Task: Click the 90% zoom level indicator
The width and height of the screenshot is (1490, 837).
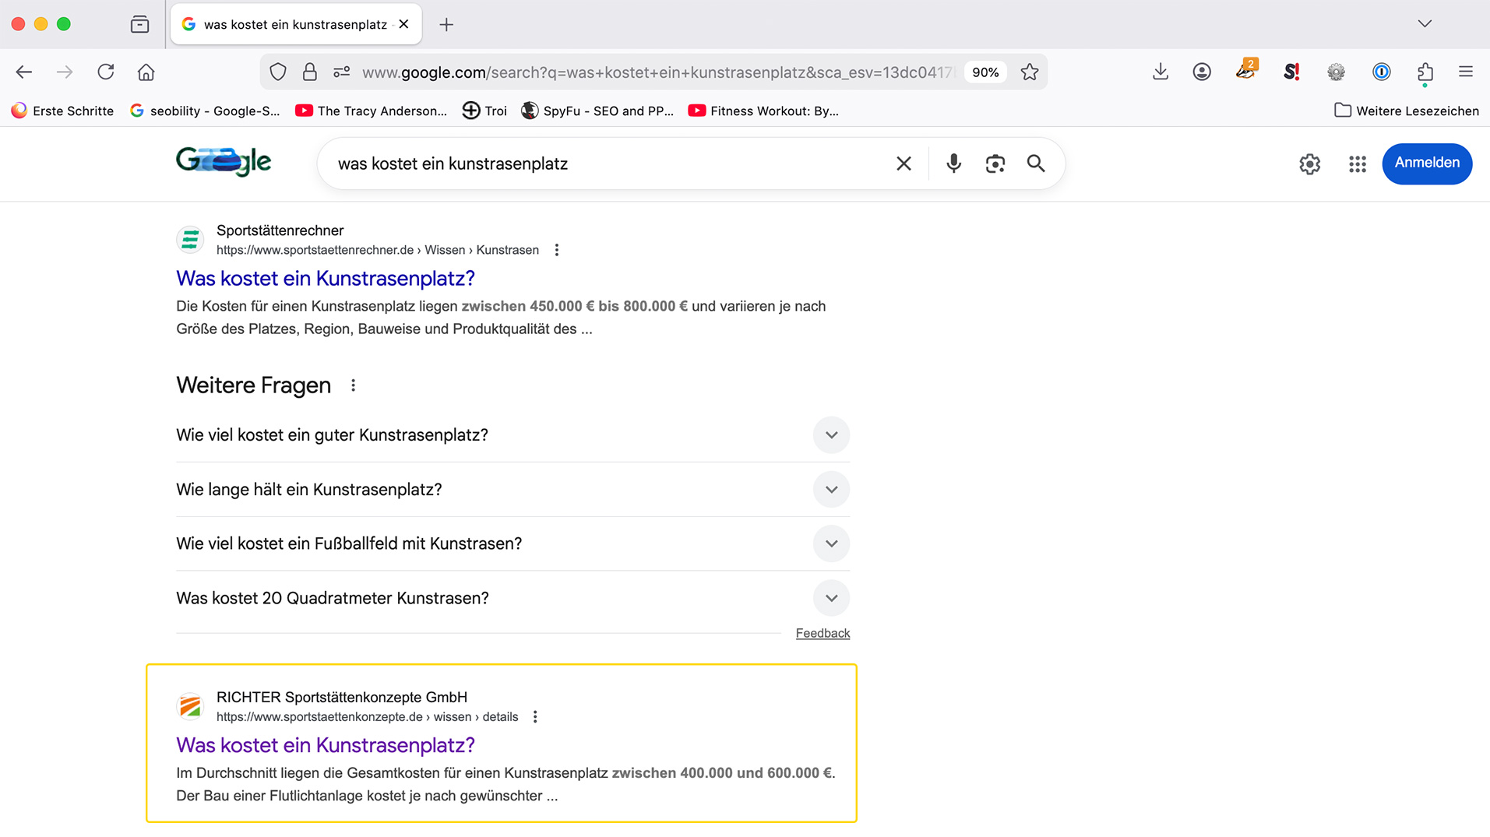Action: click(985, 72)
